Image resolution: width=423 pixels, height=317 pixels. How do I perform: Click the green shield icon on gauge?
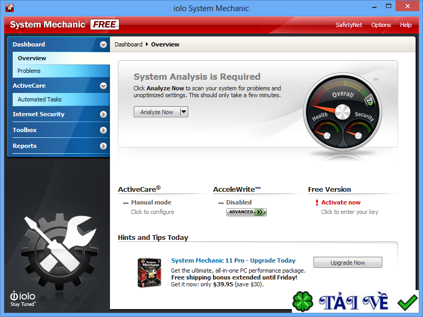372,97
